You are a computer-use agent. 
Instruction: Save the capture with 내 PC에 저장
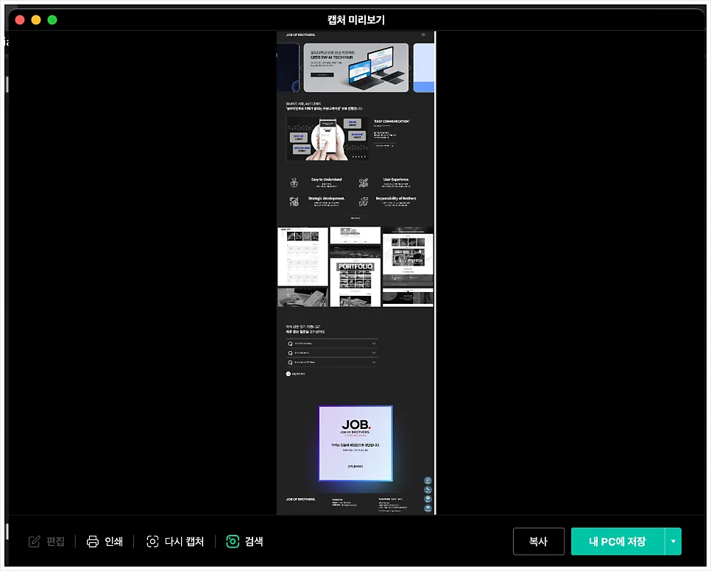coord(618,542)
